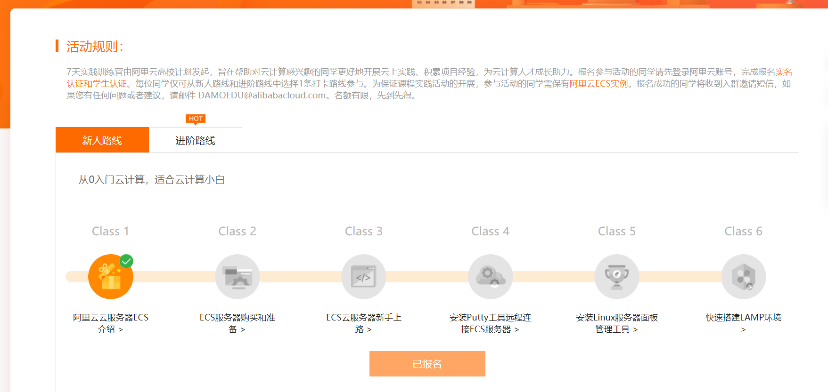
Task: Switch to the 新人路线 tab
Action: pos(102,140)
